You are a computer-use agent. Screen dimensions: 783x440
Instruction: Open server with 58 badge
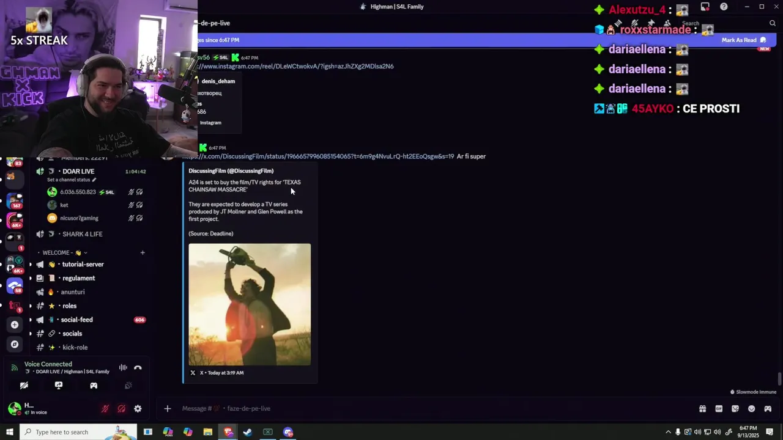tap(15, 285)
